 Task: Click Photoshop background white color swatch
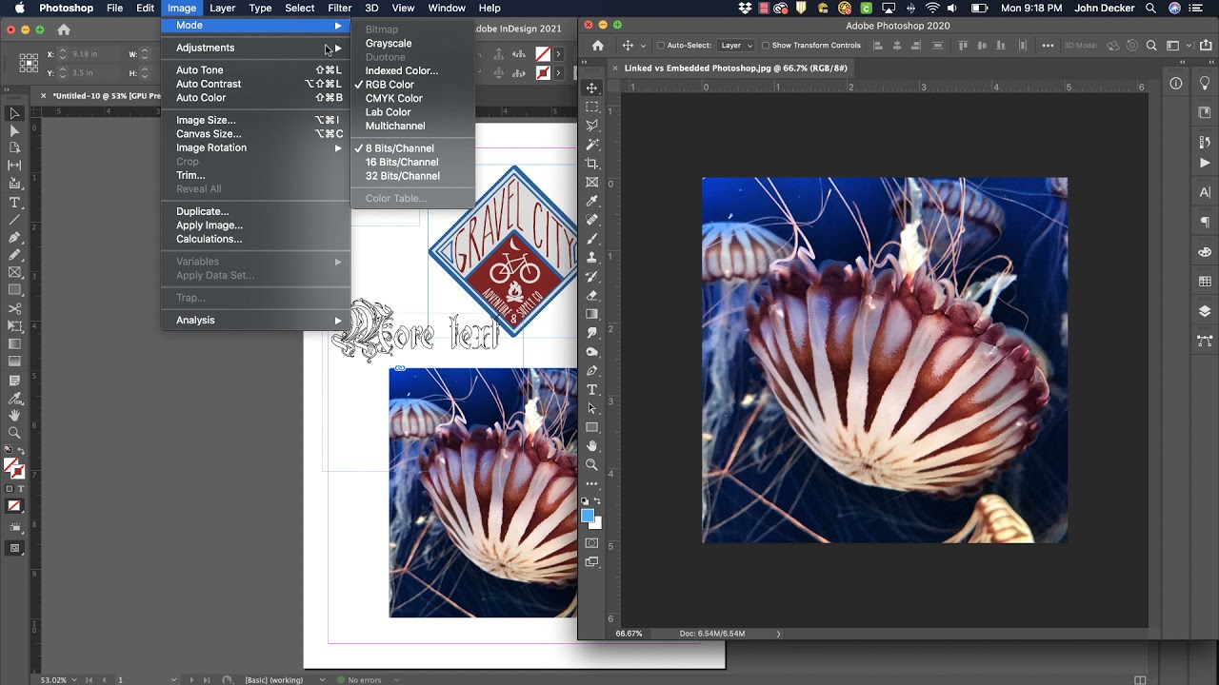tap(597, 525)
